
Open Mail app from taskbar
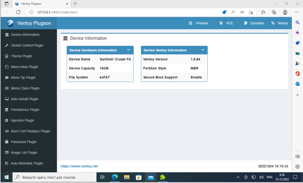(x=151, y=177)
